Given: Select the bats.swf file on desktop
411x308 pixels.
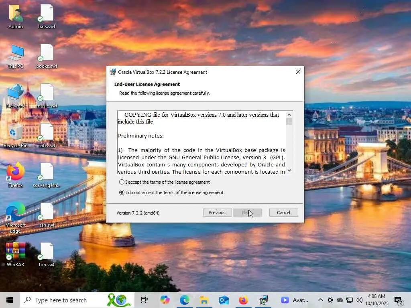Looking at the screenshot, I should (47, 17).
